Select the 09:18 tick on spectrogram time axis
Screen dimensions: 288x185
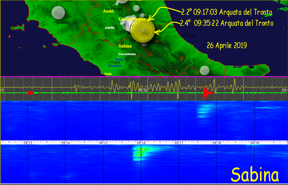coord(217,143)
